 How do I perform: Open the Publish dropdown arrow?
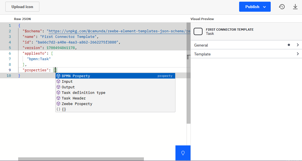point(264,6)
